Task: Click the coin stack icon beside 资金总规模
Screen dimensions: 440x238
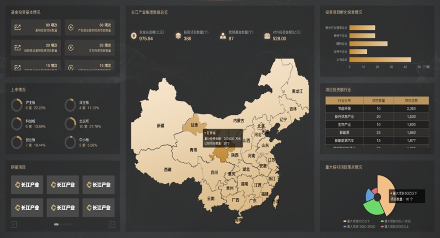Action: tap(133, 36)
